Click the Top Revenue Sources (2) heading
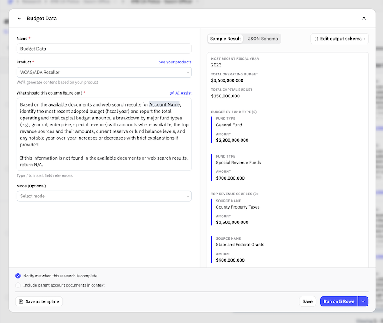Image resolution: width=383 pixels, height=323 pixels. click(x=234, y=194)
